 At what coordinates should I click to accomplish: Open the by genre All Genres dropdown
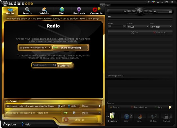tap(35, 48)
